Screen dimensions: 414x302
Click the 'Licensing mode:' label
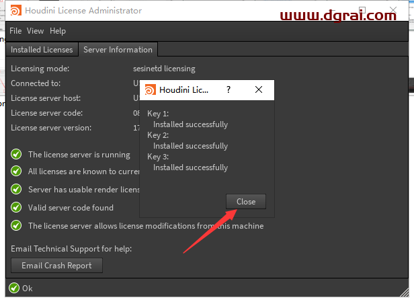tap(40, 69)
